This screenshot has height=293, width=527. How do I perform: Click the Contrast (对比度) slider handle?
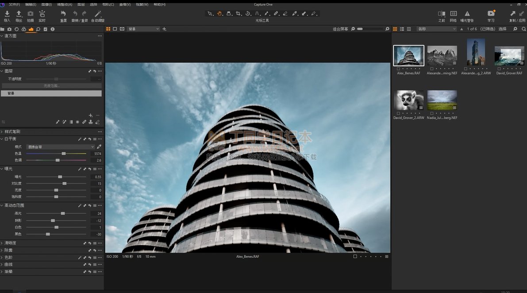coord(65,183)
